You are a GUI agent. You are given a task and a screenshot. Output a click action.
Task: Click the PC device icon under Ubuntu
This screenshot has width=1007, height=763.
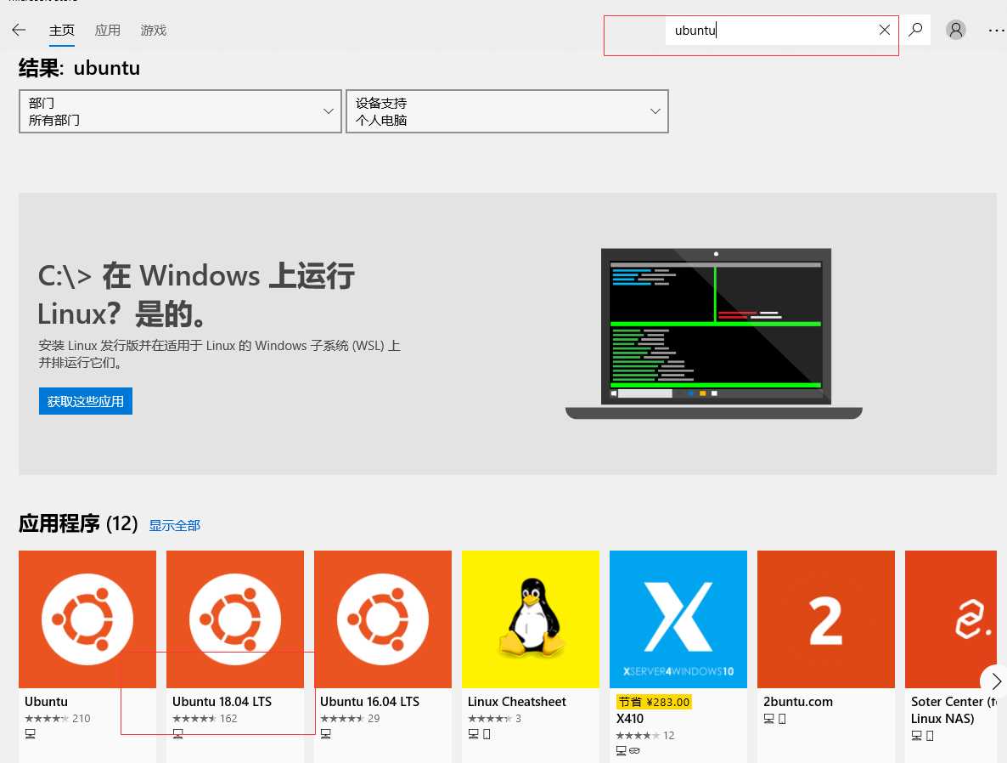(31, 733)
